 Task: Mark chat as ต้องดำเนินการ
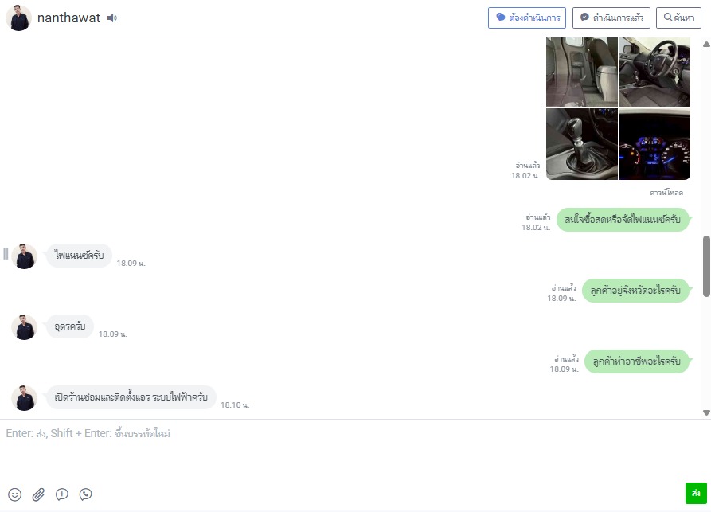[x=527, y=18]
